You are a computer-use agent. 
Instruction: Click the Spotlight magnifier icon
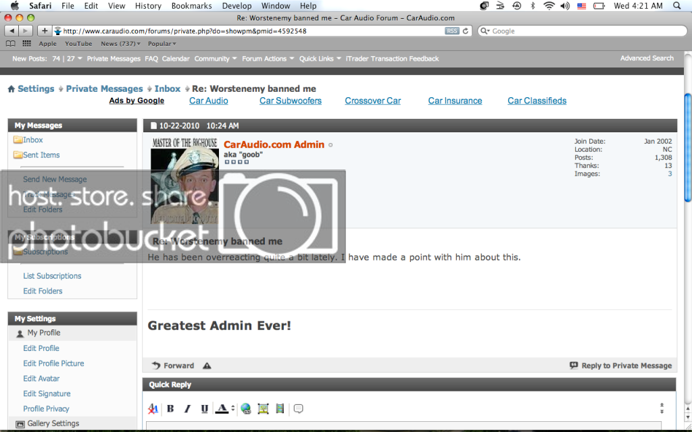tap(677, 5)
